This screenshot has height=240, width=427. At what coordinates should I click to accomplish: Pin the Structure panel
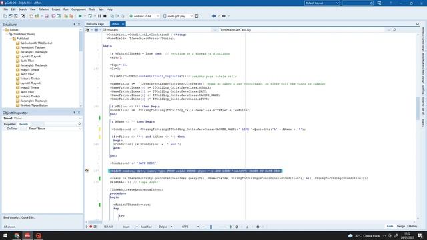coord(75,25)
